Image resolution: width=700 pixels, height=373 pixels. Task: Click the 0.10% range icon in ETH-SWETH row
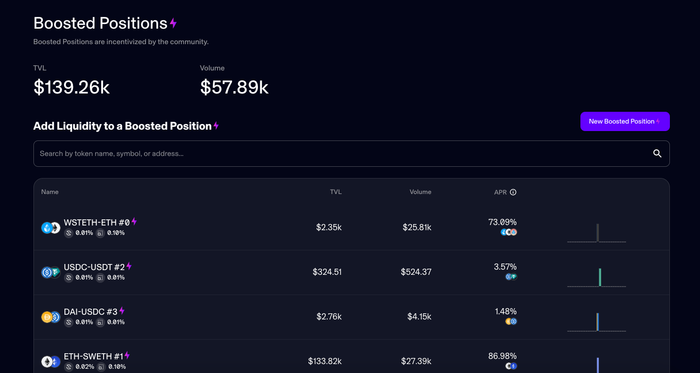pos(100,367)
